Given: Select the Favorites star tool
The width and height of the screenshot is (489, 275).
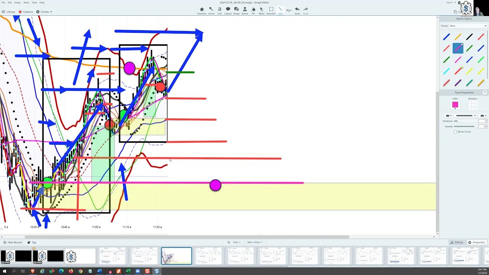Looking at the screenshot, I should tap(202, 11).
